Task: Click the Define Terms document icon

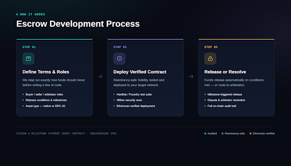Action: 28,58
